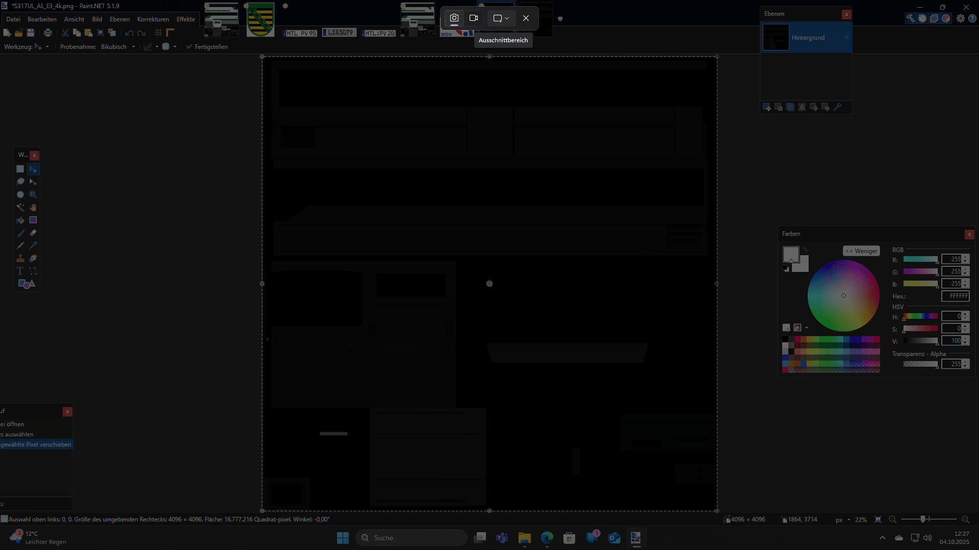Open the Korrekturen menu
This screenshot has width=979, height=550.
pyautogui.click(x=153, y=19)
